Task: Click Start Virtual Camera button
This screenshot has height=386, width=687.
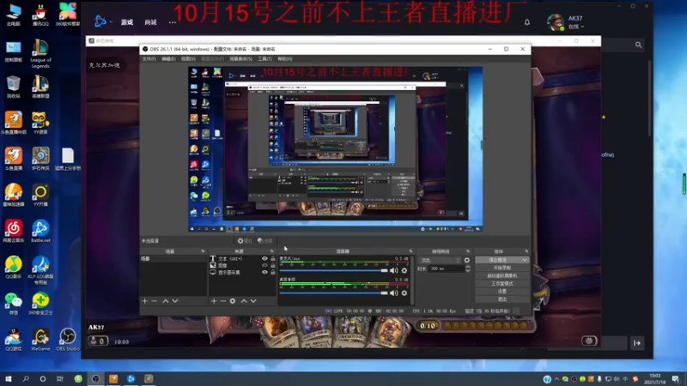Action: tap(502, 275)
